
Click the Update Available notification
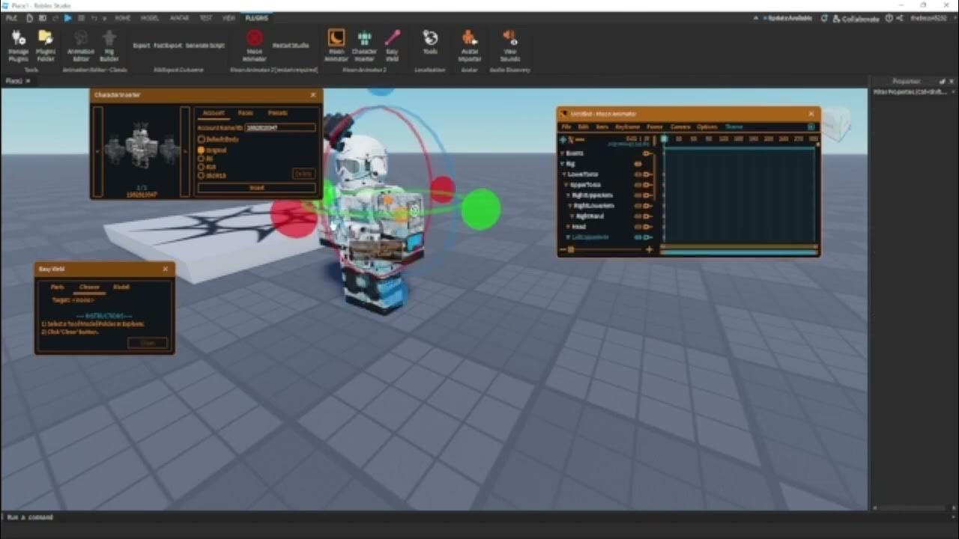tap(787, 18)
